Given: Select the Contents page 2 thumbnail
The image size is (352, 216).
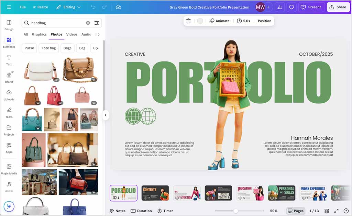Looking at the screenshot, I should pos(155,193).
